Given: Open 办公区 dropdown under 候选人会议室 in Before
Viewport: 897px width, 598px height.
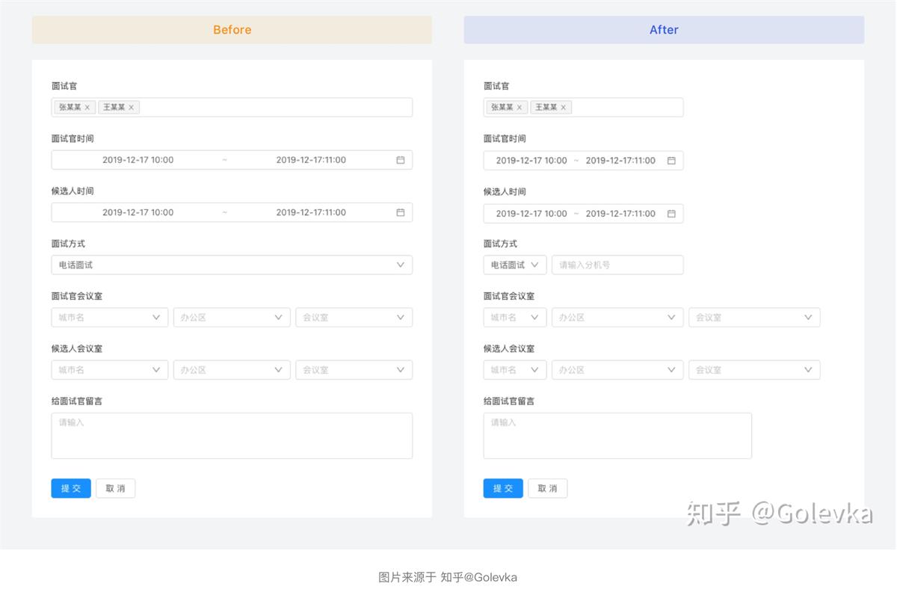Looking at the screenshot, I should tap(232, 369).
